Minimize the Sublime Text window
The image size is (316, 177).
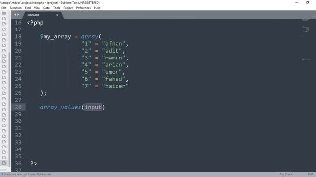click(x=297, y=2)
